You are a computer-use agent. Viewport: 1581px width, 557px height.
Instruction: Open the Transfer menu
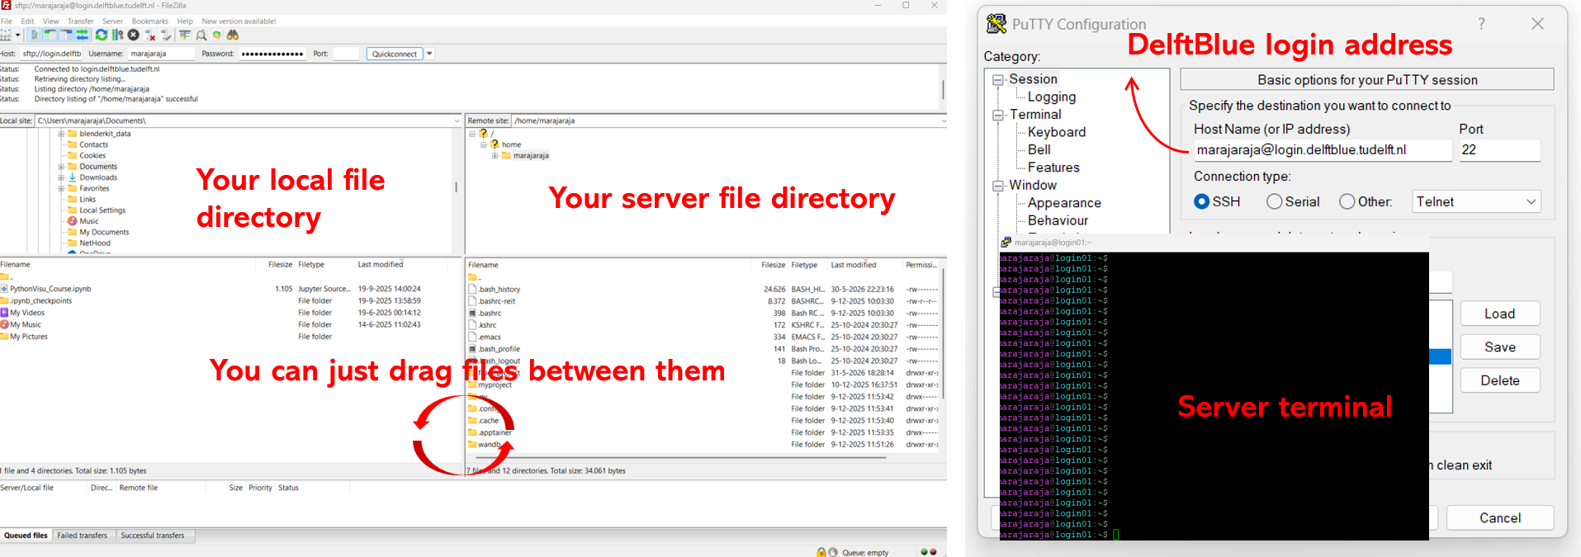click(81, 21)
